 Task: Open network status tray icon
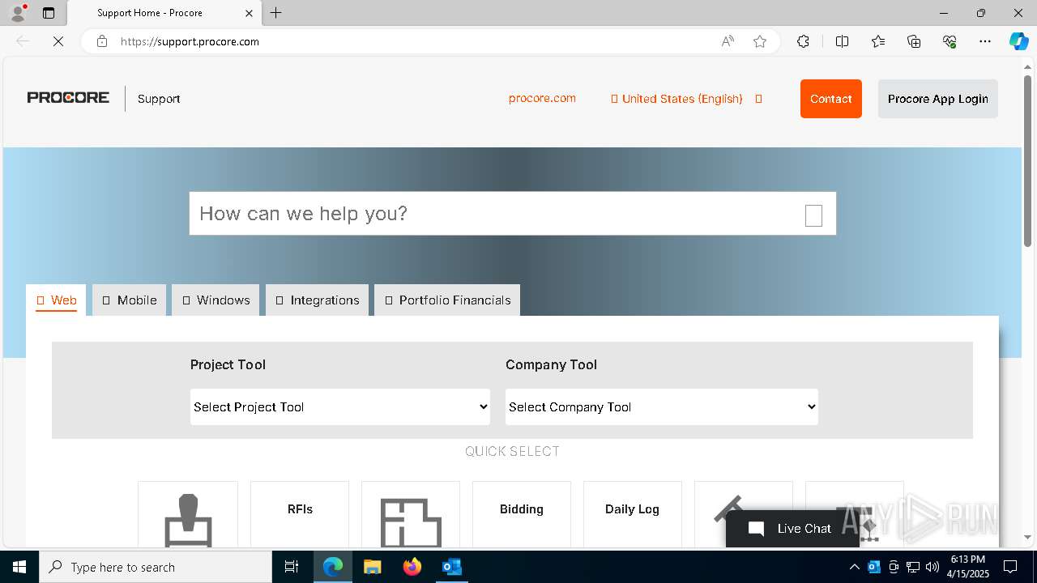tap(913, 567)
